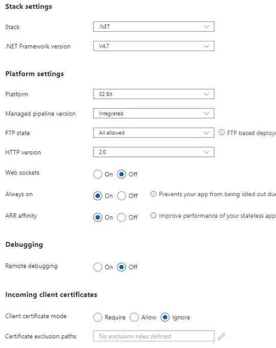Edit certificate exclusion paths pencil icon
Viewport: 276px width, 348px height.
click(221, 336)
